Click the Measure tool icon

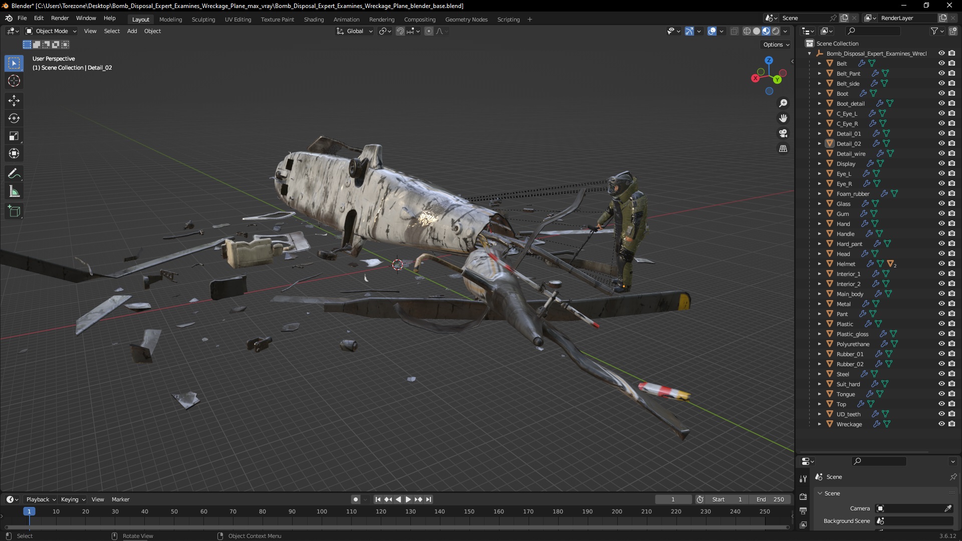tap(15, 192)
